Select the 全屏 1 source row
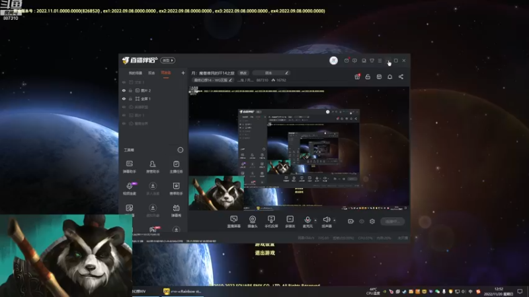The height and width of the screenshot is (297, 529). coord(153,98)
